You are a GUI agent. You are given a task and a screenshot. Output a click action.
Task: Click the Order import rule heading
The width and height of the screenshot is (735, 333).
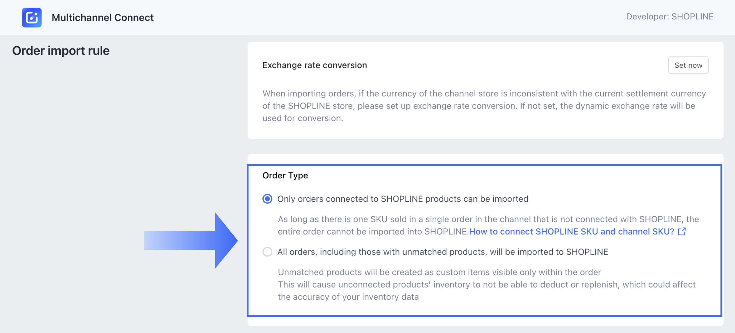coord(61,51)
